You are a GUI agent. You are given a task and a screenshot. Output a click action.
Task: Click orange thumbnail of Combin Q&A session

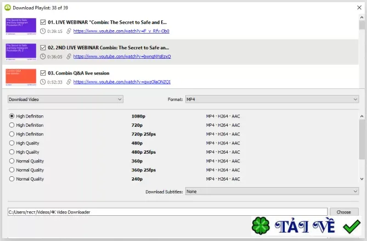click(21, 77)
